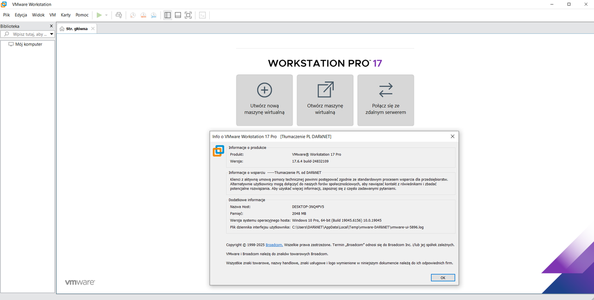Open the Karty menu
Screen dimensions: 594x300
click(66, 15)
